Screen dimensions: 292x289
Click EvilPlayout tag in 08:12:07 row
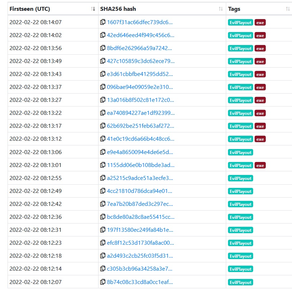click(x=241, y=282)
